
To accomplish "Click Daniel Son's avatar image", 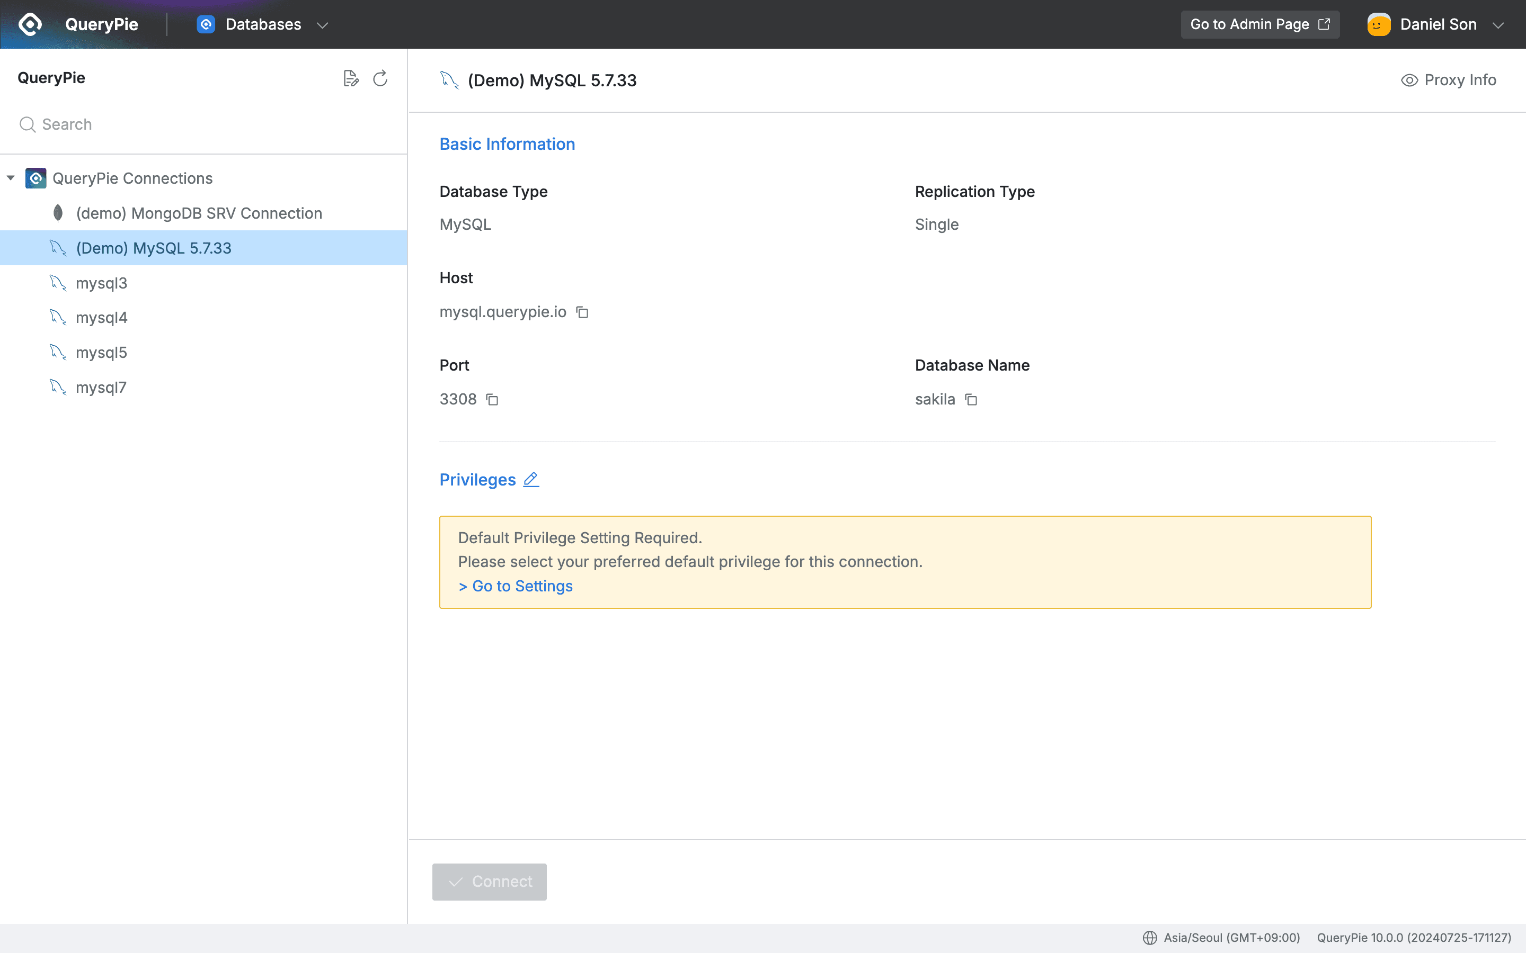I will point(1378,23).
